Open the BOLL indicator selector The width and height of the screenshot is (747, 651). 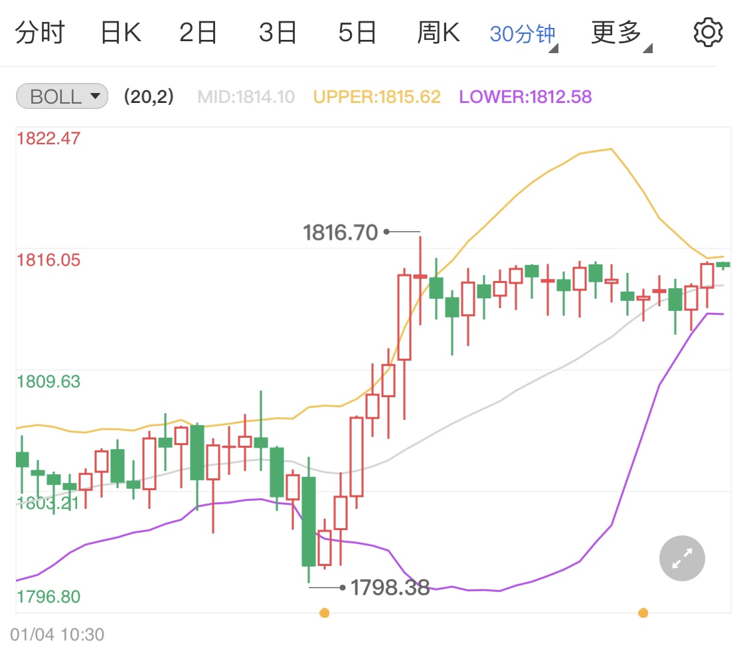coord(62,96)
